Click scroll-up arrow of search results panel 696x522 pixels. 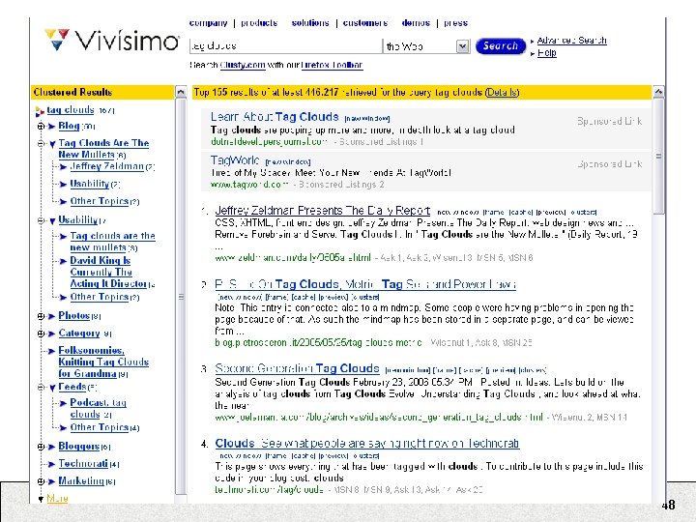[658, 92]
